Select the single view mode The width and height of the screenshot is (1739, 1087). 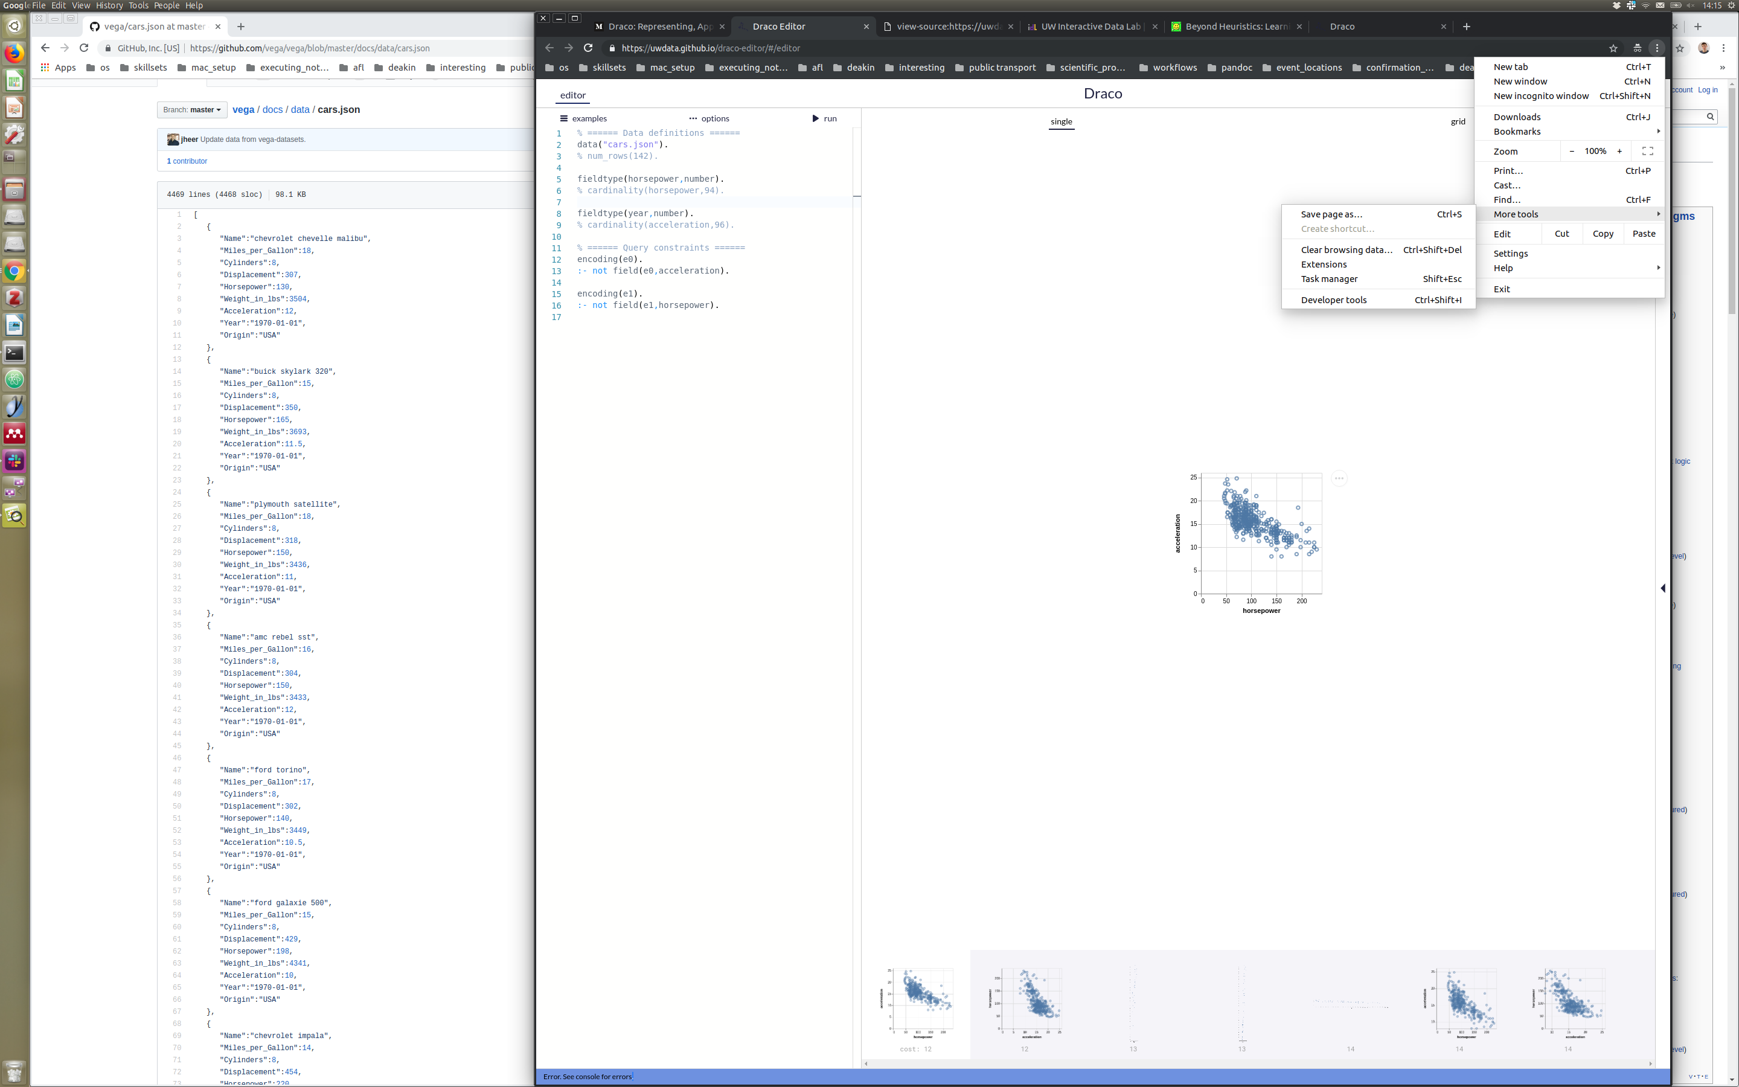(1061, 121)
